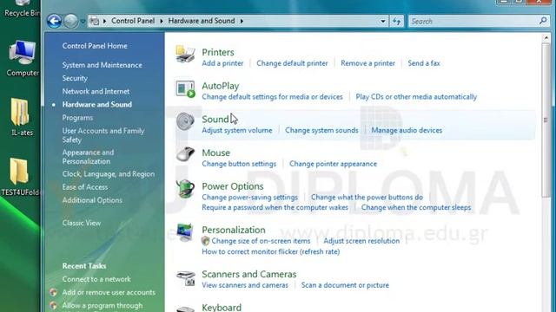Click Change pointer appearance
This screenshot has width=556, height=312.
333,164
